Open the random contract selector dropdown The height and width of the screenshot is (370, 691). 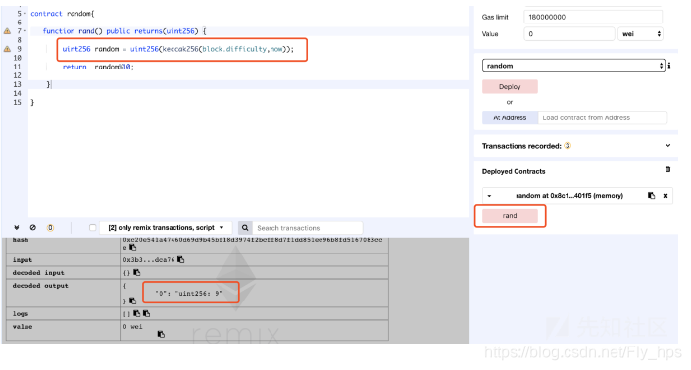pos(573,66)
